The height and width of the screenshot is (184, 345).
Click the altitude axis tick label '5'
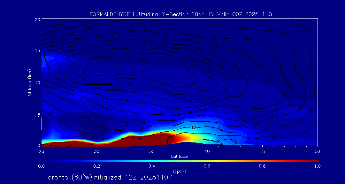(x=38, y=115)
